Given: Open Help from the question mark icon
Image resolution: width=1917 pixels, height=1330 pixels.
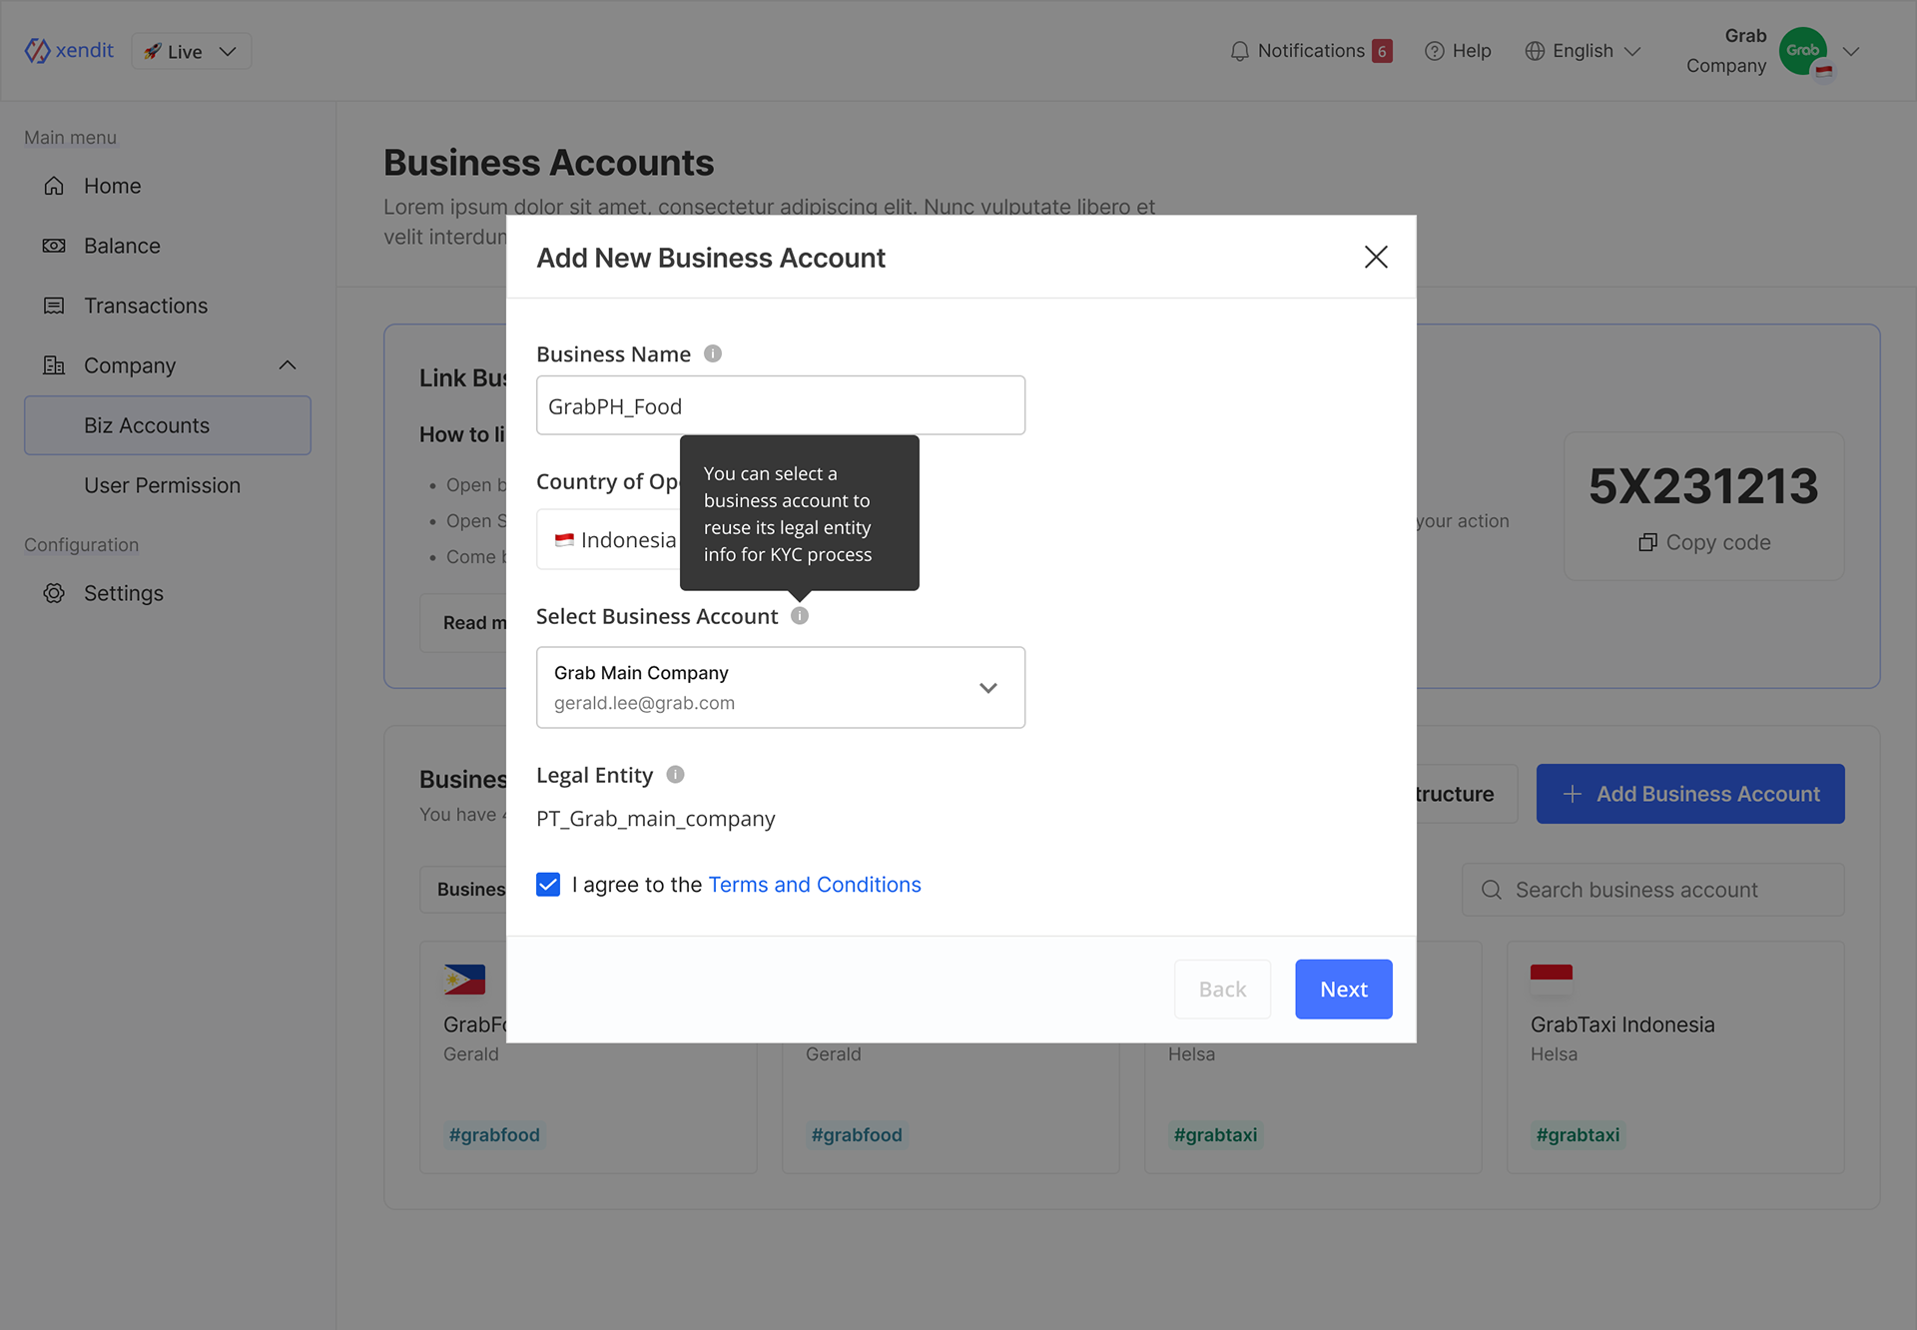Looking at the screenshot, I should click(x=1435, y=51).
